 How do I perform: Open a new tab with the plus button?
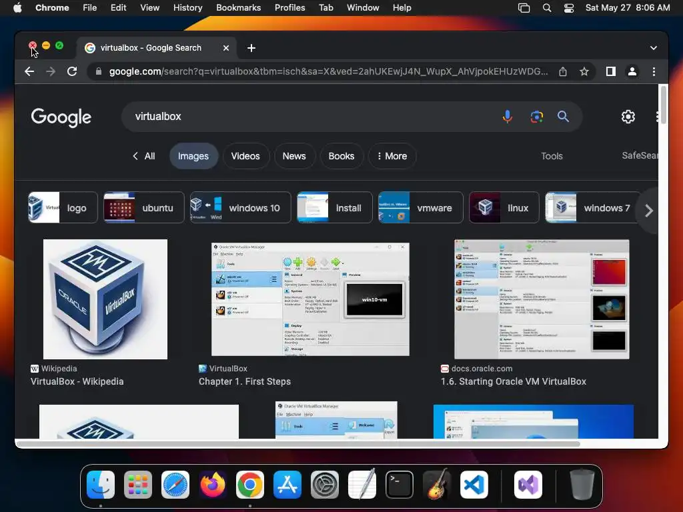pos(251,48)
